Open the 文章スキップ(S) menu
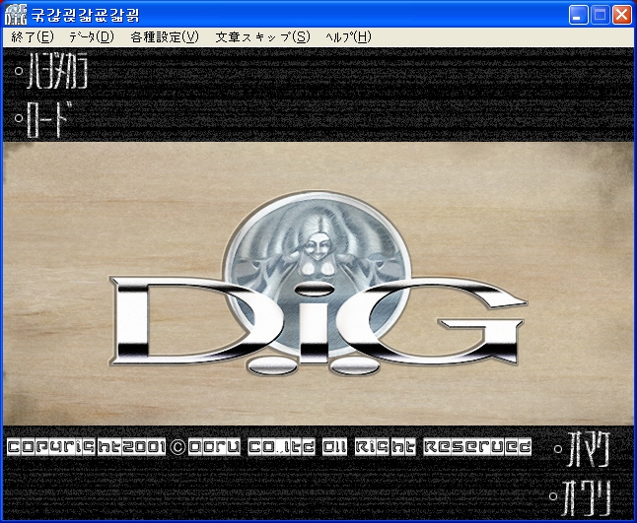 click(x=262, y=37)
